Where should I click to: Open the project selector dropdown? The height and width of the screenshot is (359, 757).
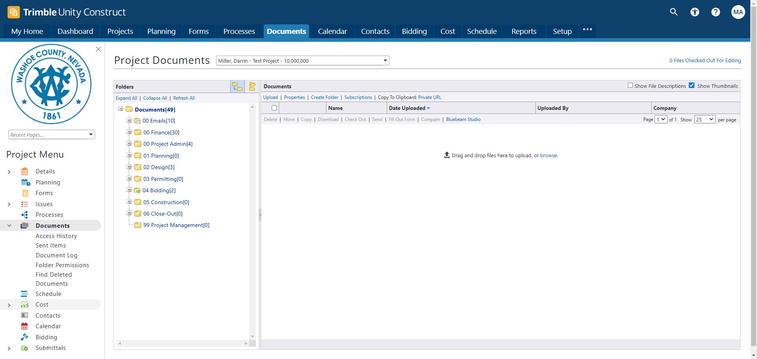tap(302, 61)
